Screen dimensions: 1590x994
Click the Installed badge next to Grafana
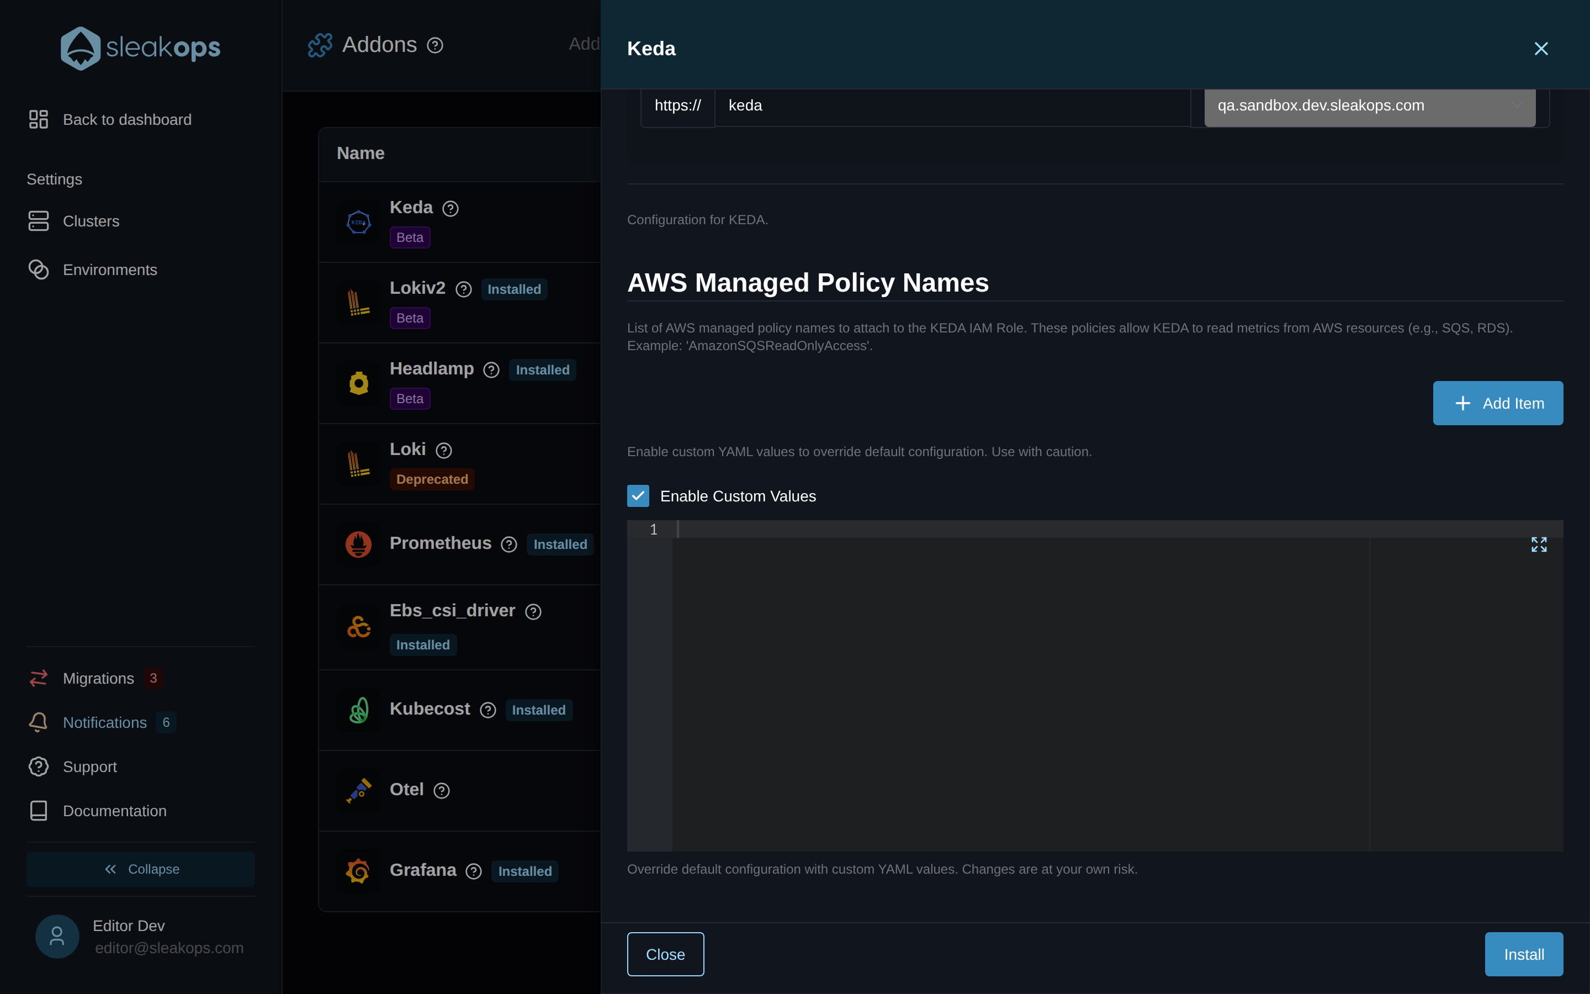(x=525, y=871)
